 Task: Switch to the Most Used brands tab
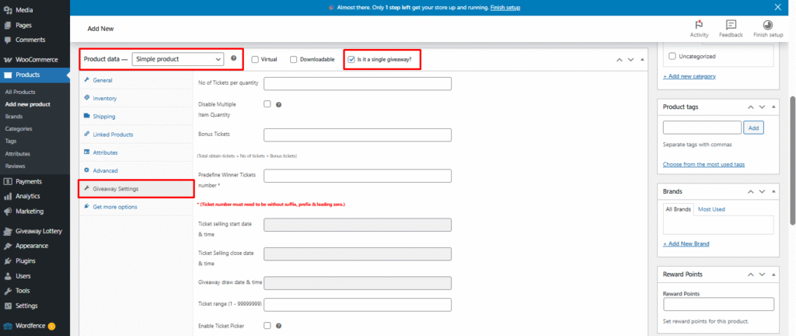click(710, 209)
